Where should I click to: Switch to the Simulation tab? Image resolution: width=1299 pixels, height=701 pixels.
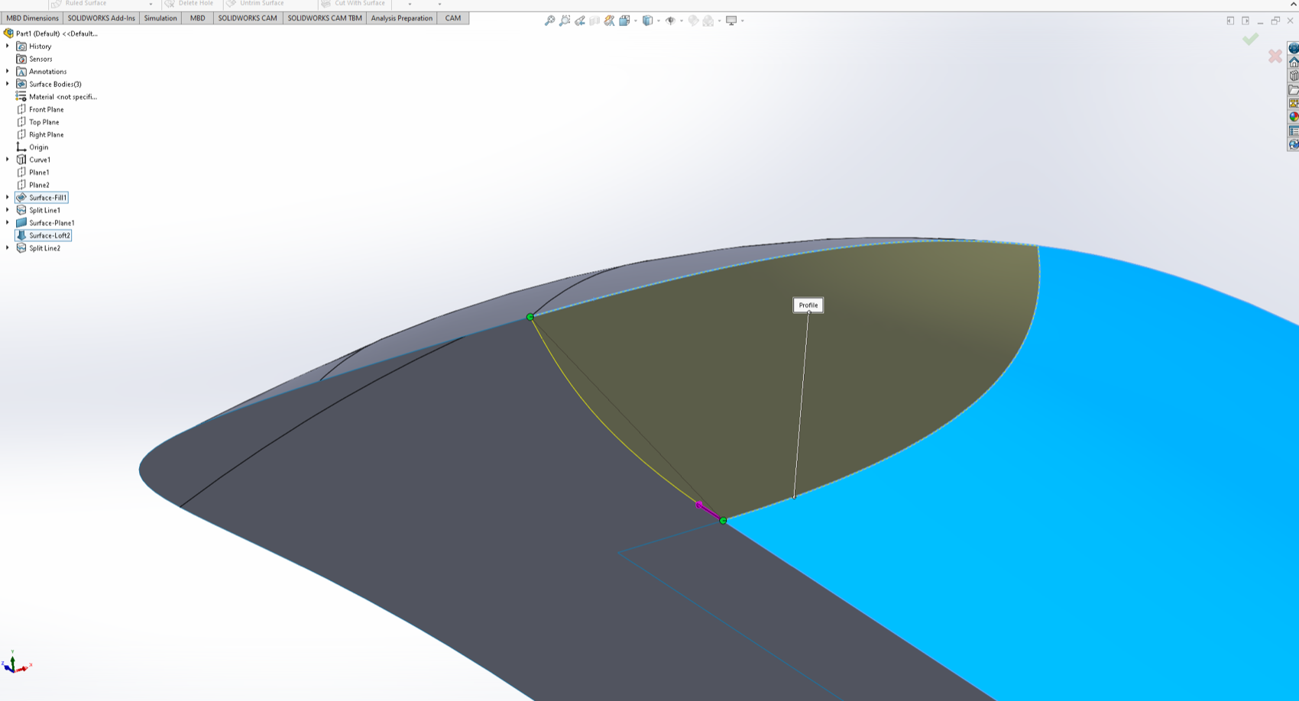coord(160,18)
